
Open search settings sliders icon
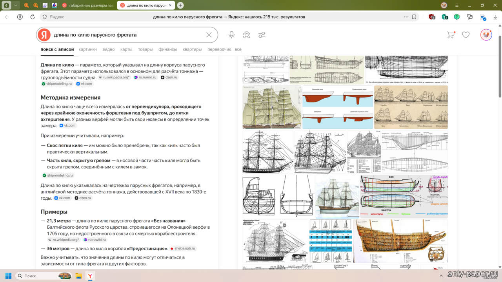pos(262,35)
